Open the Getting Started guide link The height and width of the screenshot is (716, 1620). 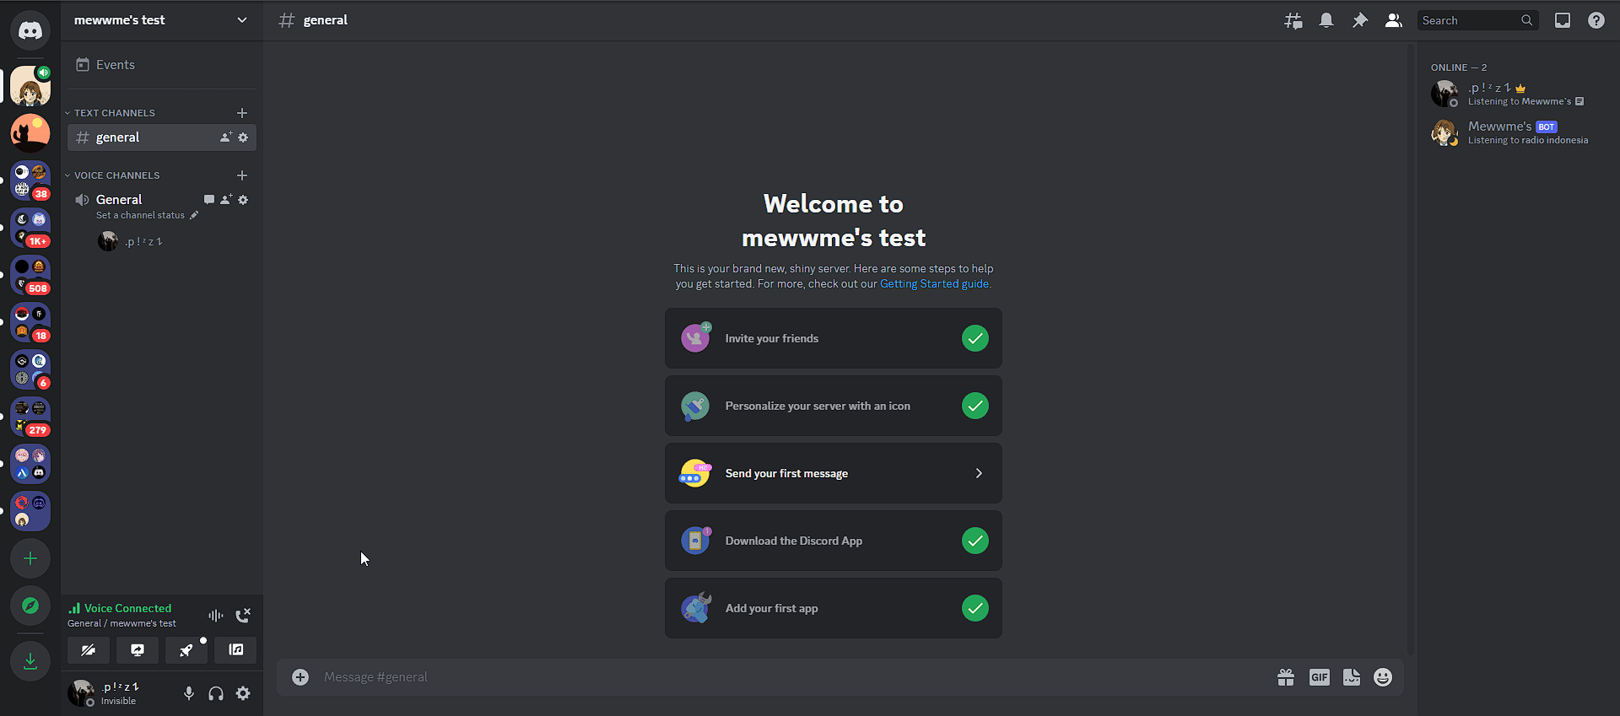934,284
